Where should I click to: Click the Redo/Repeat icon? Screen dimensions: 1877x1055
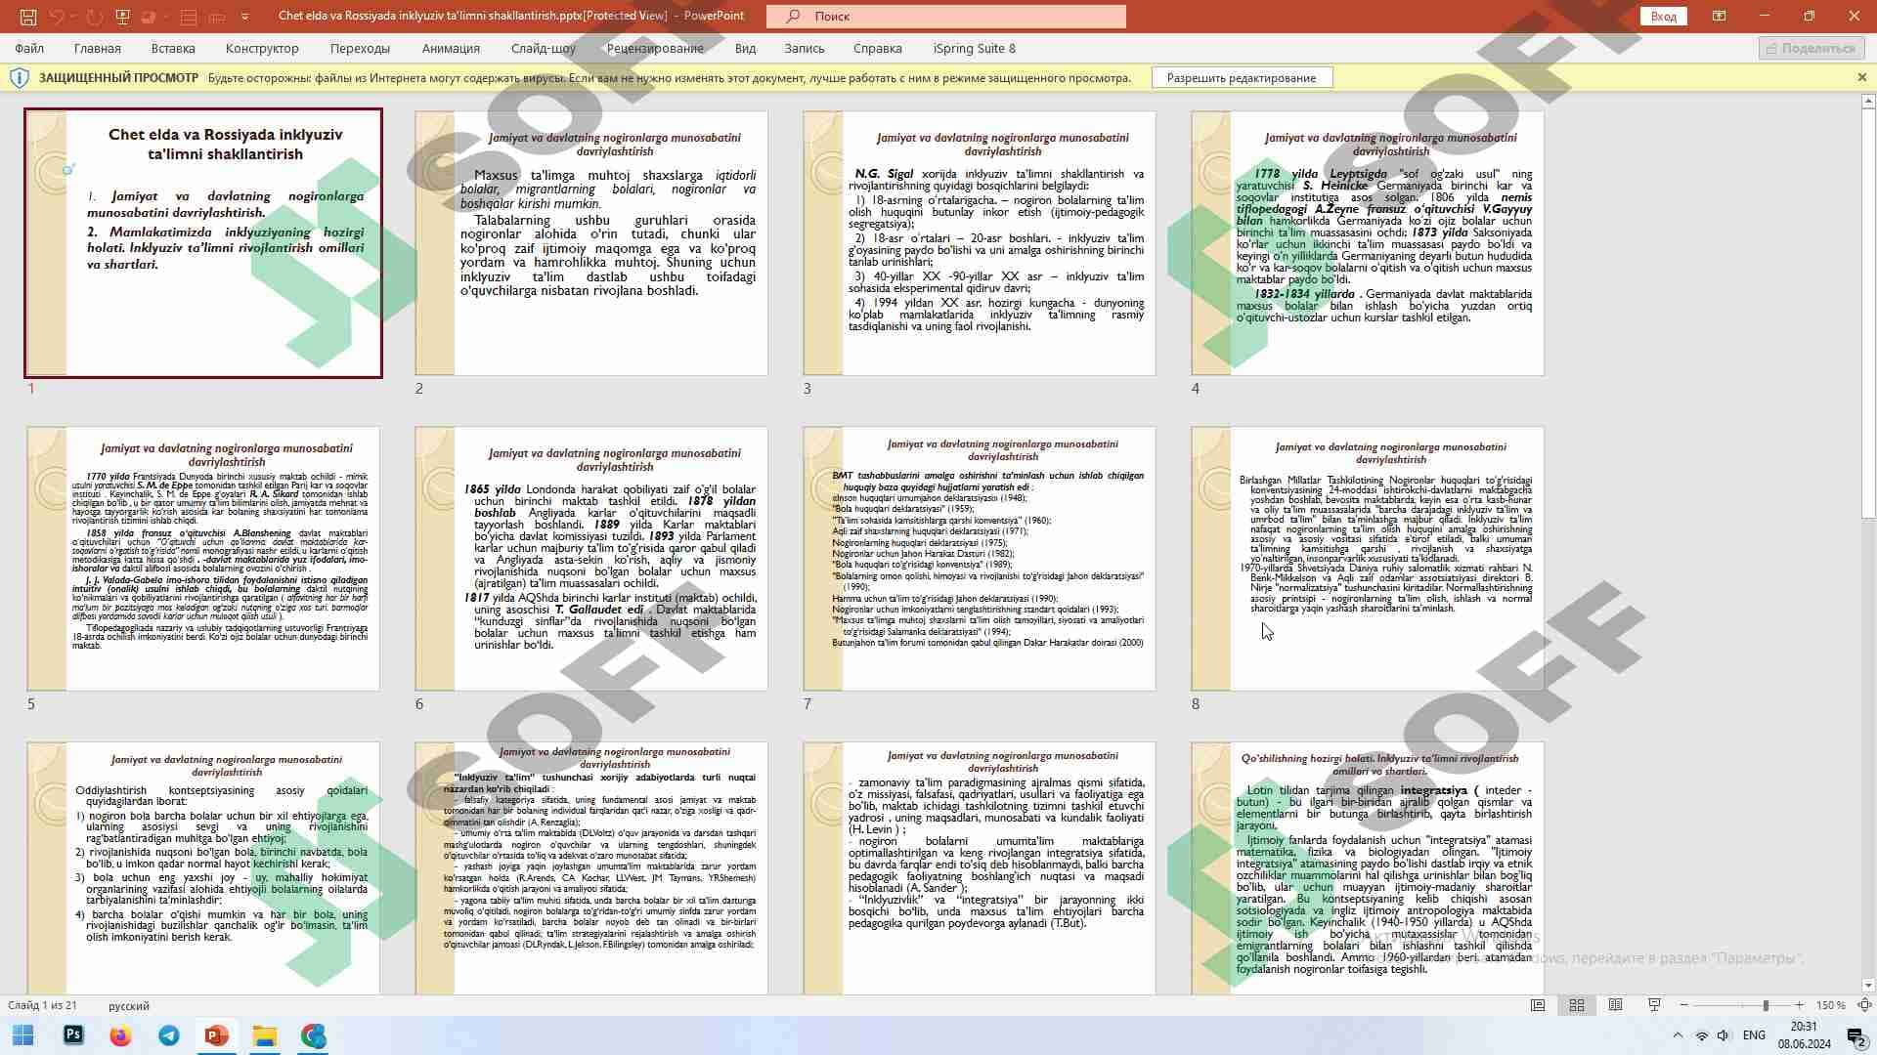94,17
